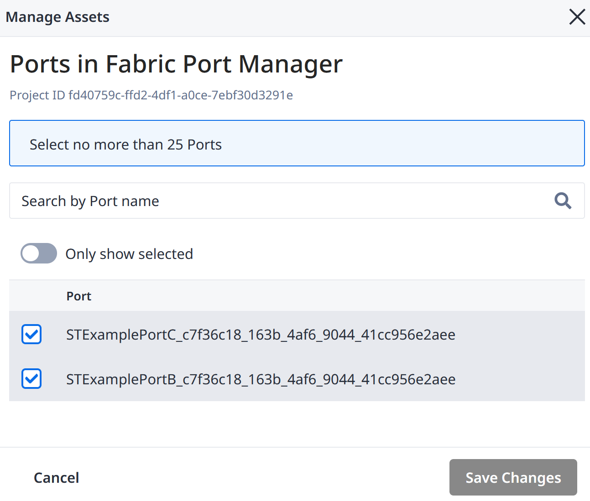This screenshot has height=501, width=590.
Task: Click the search magnifier icon
Action: (x=563, y=201)
